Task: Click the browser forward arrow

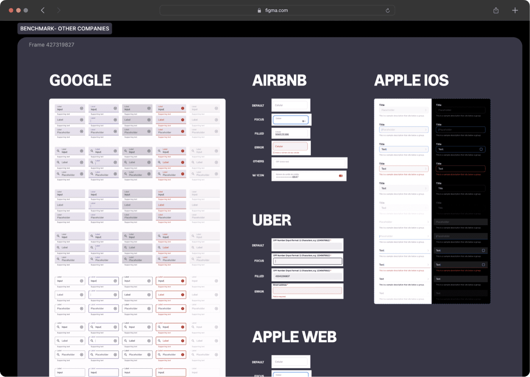Action: click(x=59, y=10)
